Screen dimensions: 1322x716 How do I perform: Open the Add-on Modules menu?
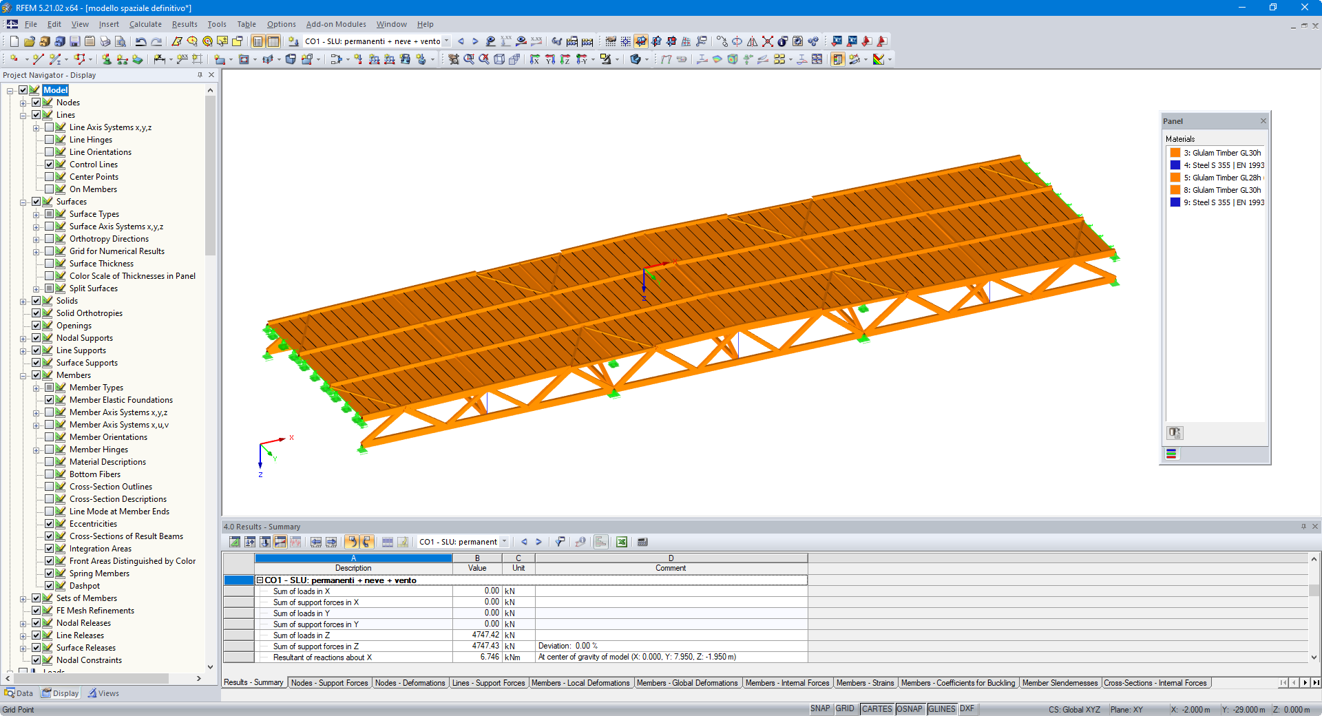(336, 24)
